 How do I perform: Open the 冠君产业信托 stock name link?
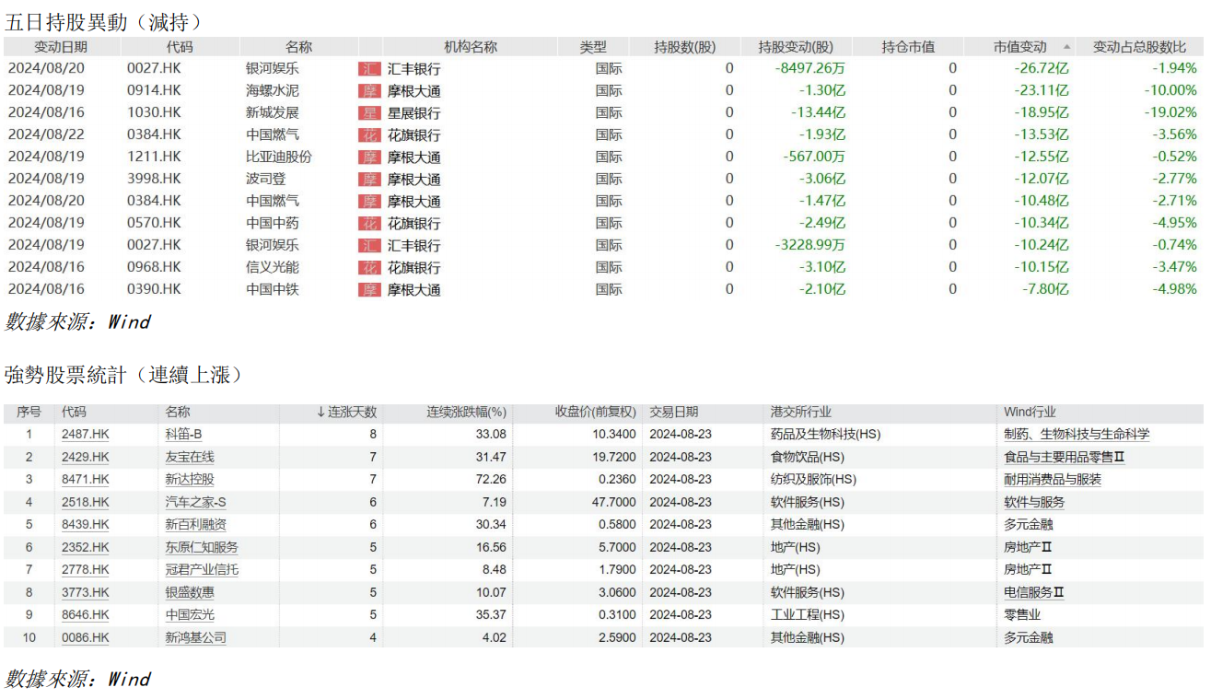(202, 570)
